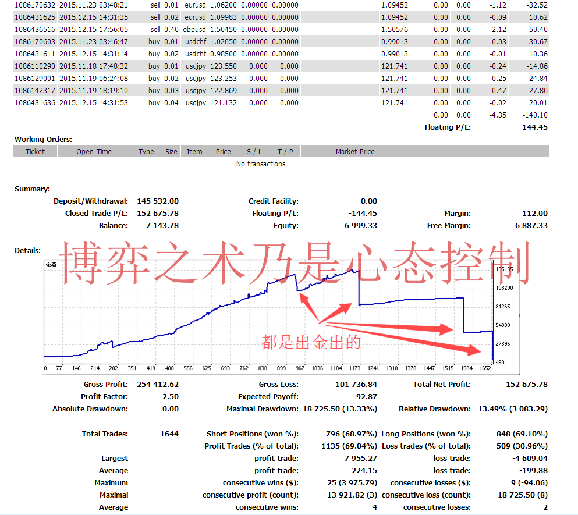Click the Ticket column header
Image resolution: width=578 pixels, height=515 pixels.
coord(35,152)
